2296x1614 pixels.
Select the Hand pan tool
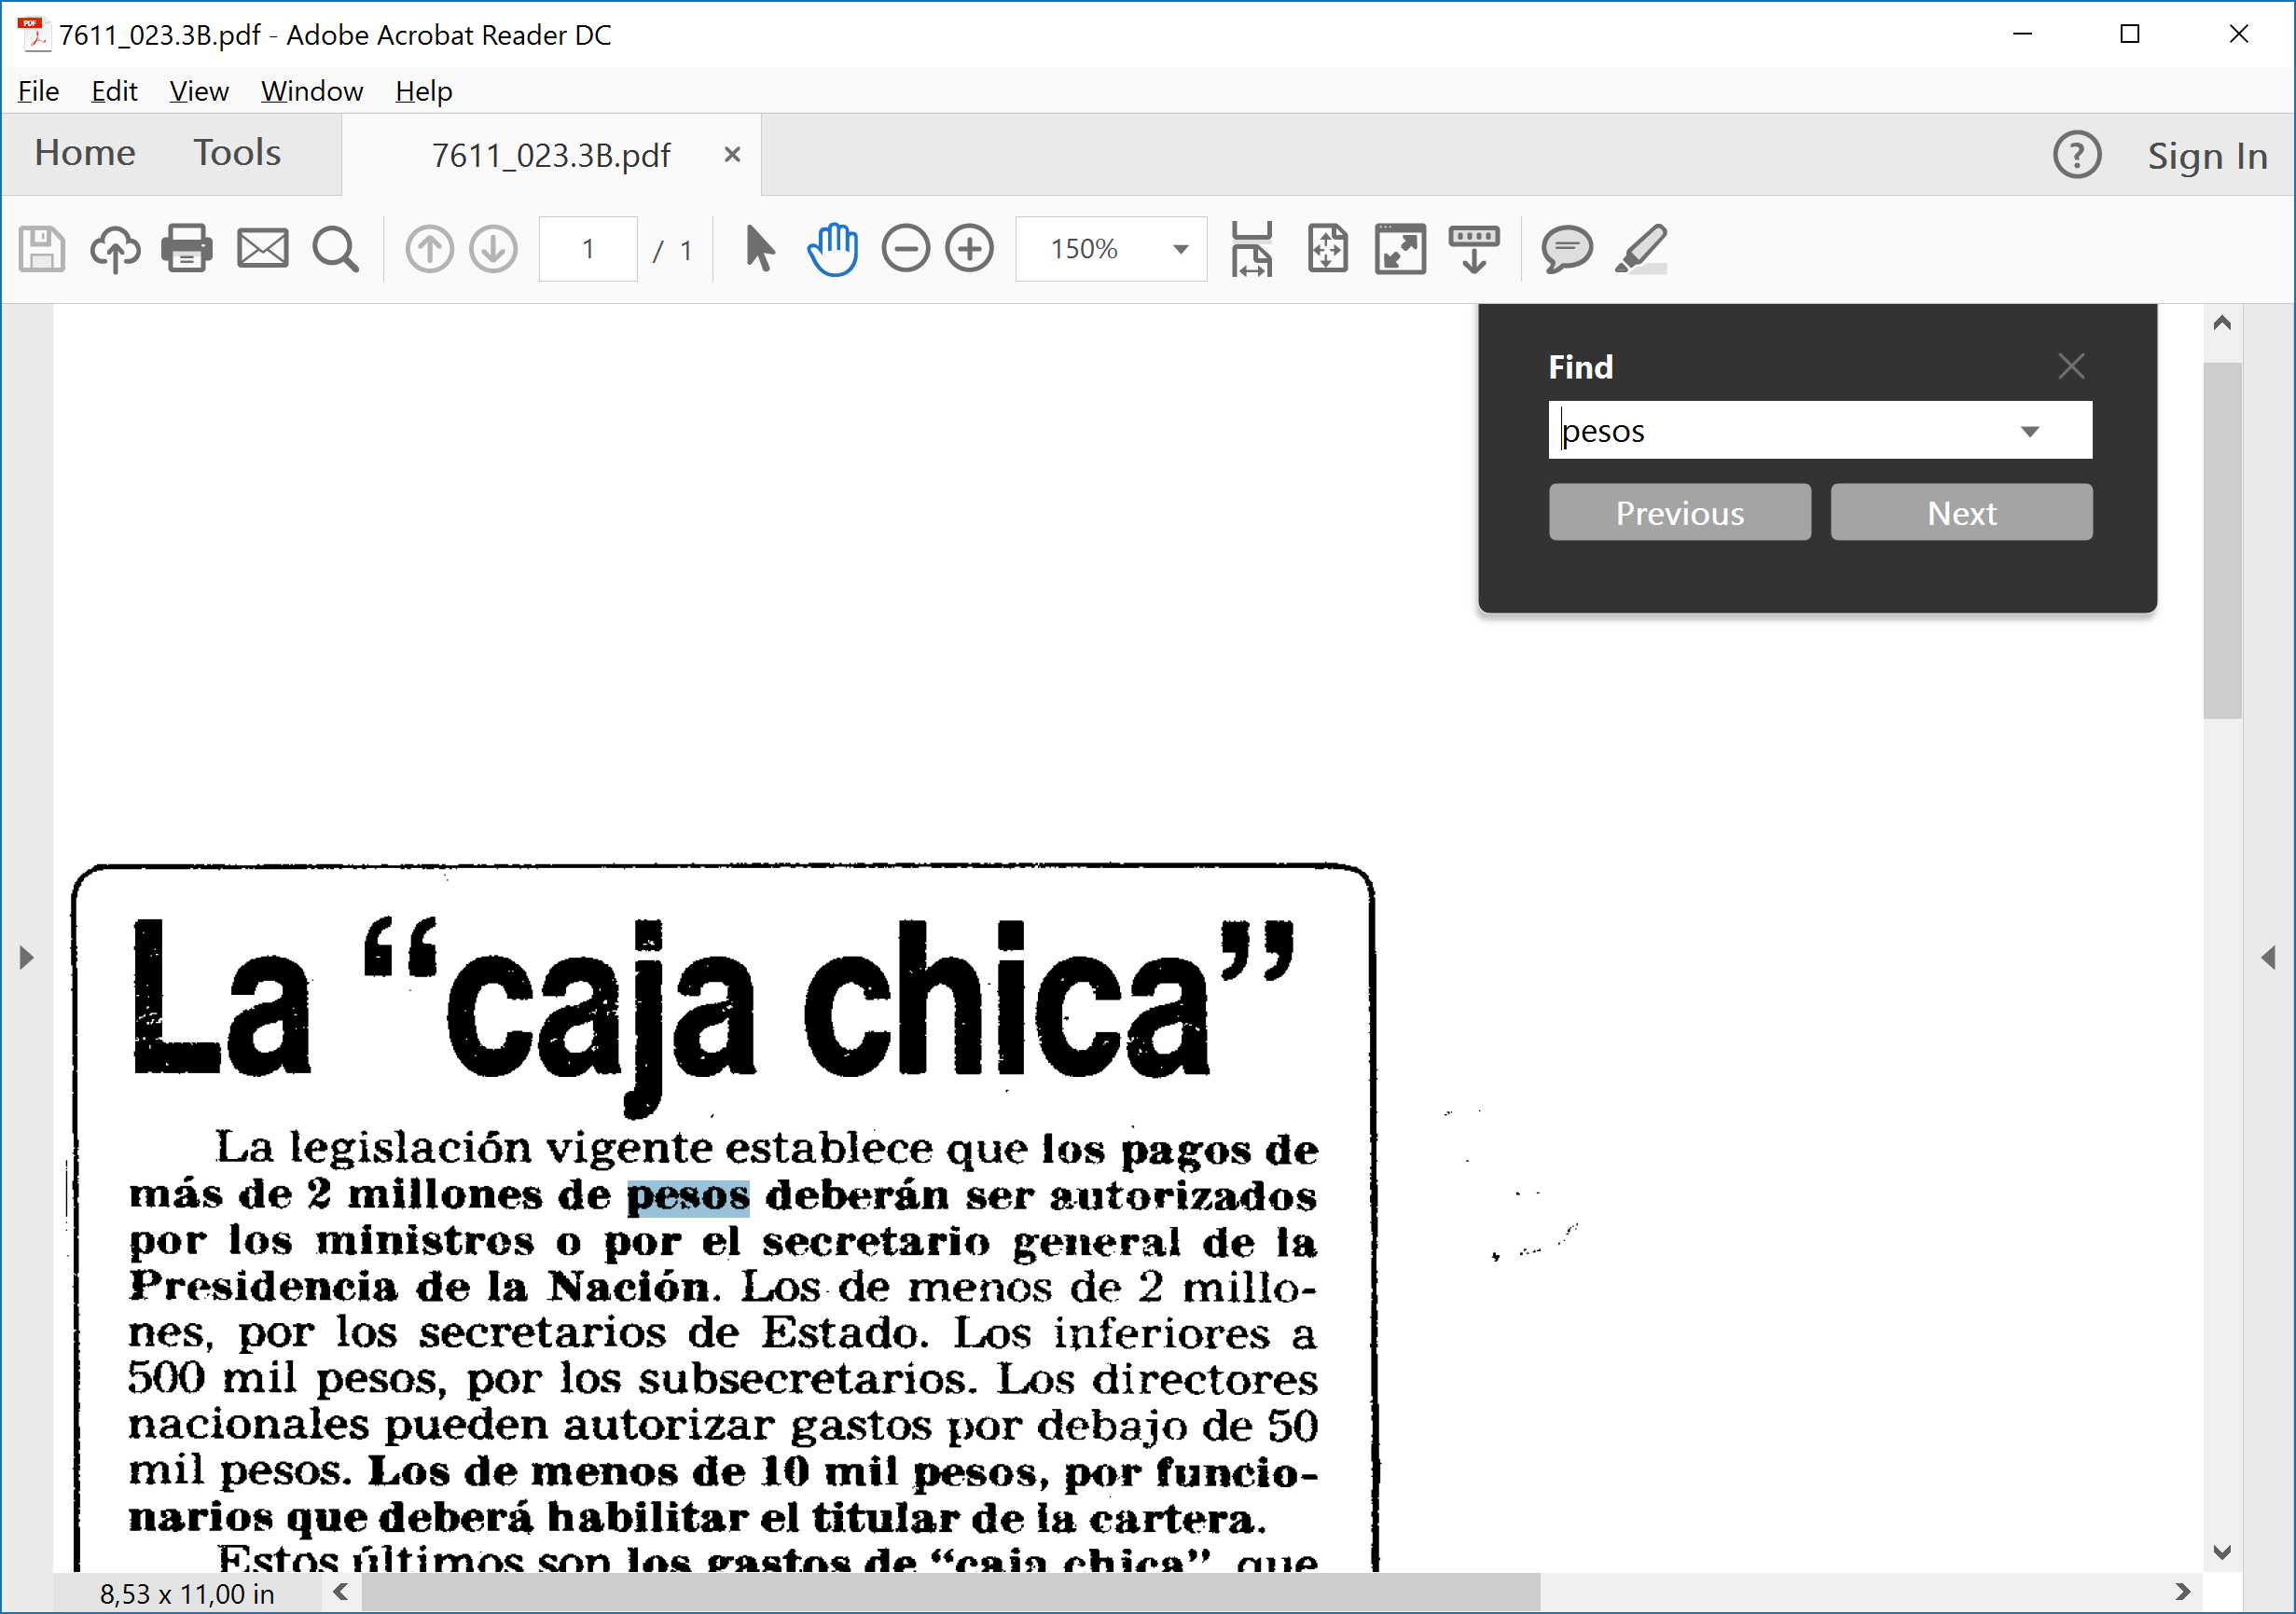point(832,248)
